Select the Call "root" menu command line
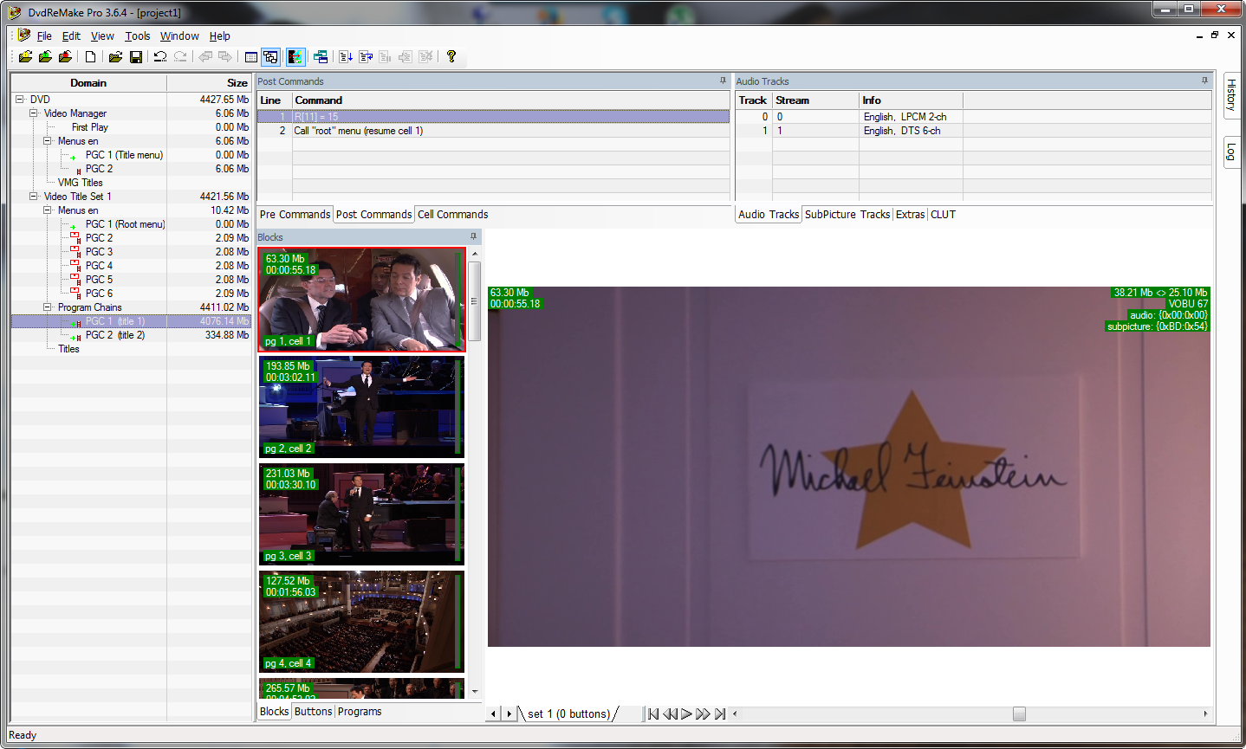Viewport: 1246px width, 749px height. [493, 131]
